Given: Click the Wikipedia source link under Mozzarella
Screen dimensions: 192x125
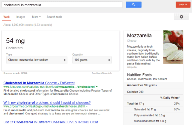Looking at the screenshot, I should (x=132, y=67).
